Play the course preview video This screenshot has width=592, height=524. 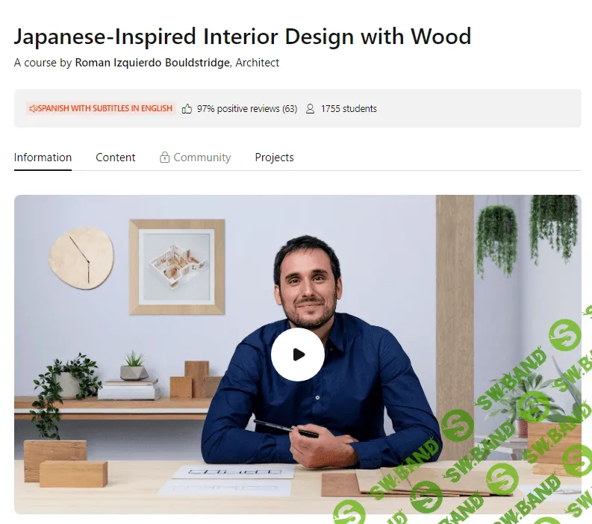[298, 355]
